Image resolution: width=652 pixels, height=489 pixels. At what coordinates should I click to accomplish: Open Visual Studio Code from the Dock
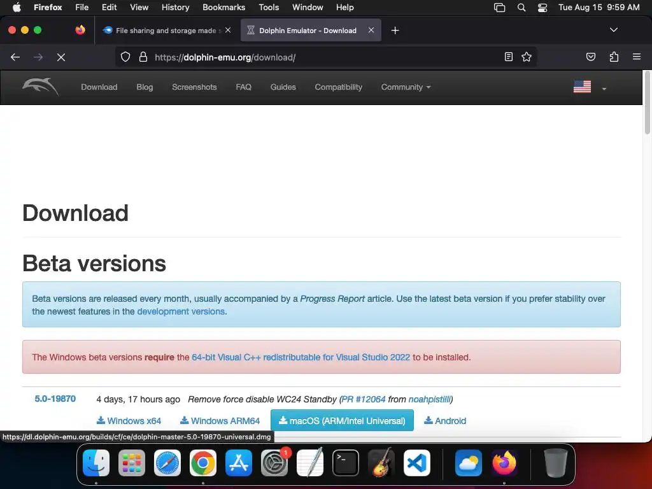pos(417,463)
